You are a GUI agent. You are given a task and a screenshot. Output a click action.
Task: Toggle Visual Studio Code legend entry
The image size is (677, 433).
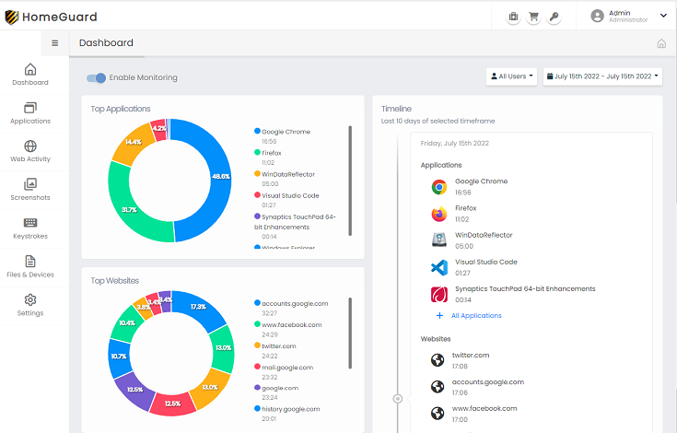[286, 195]
